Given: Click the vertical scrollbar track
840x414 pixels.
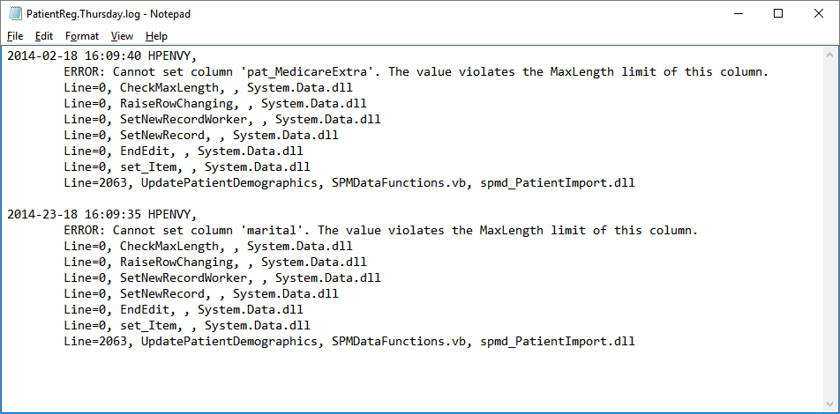Looking at the screenshot, I should pyautogui.click(x=829, y=230).
